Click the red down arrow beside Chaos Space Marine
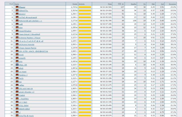 77,48
